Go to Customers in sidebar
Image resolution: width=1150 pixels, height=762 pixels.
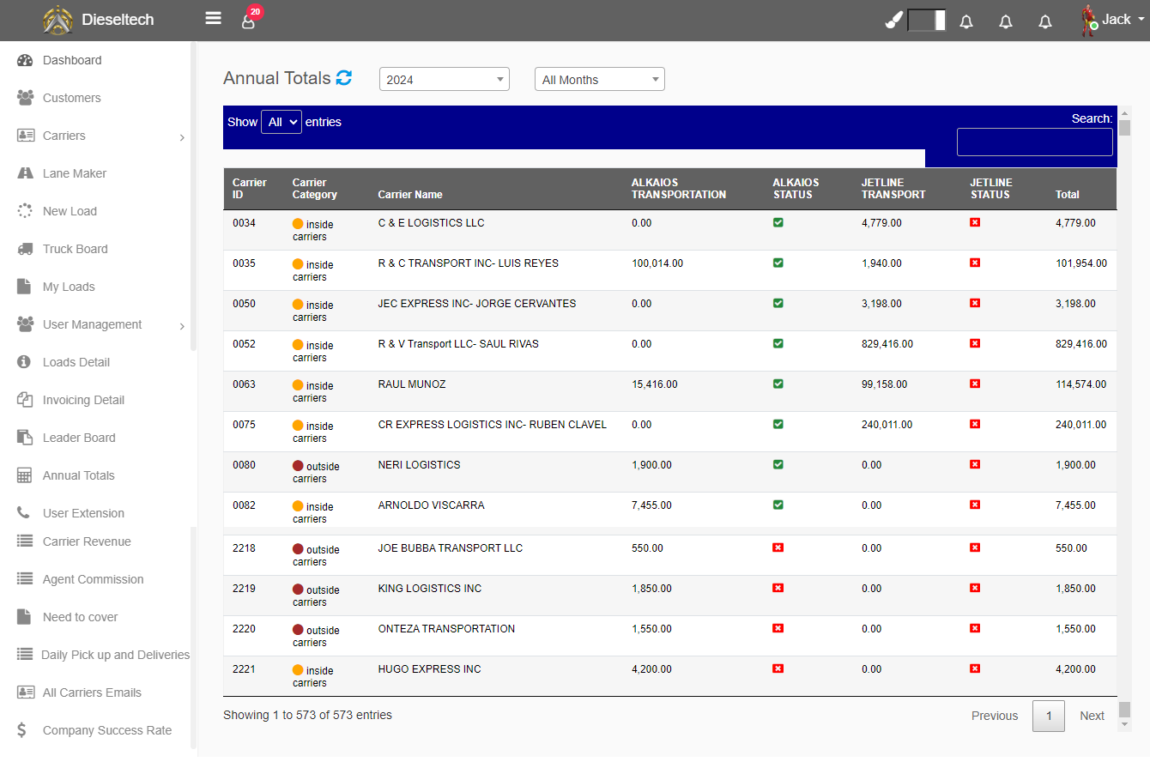[x=72, y=98]
